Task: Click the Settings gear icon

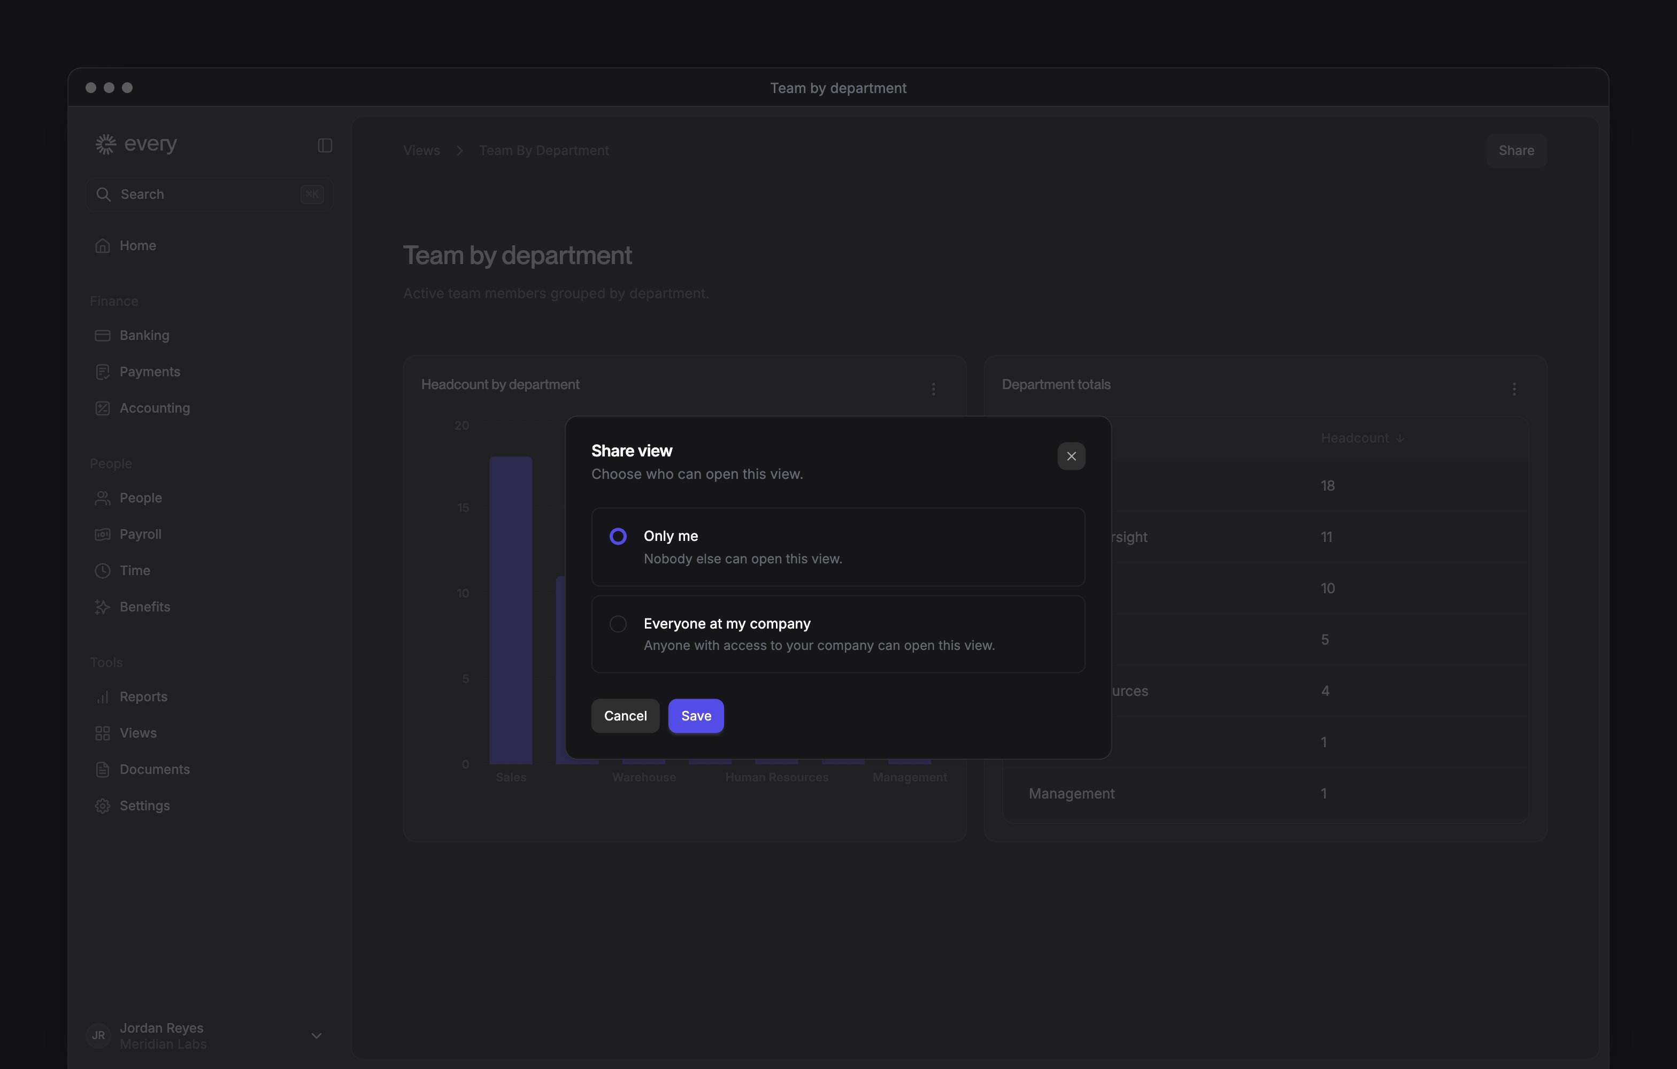Action: (x=102, y=805)
